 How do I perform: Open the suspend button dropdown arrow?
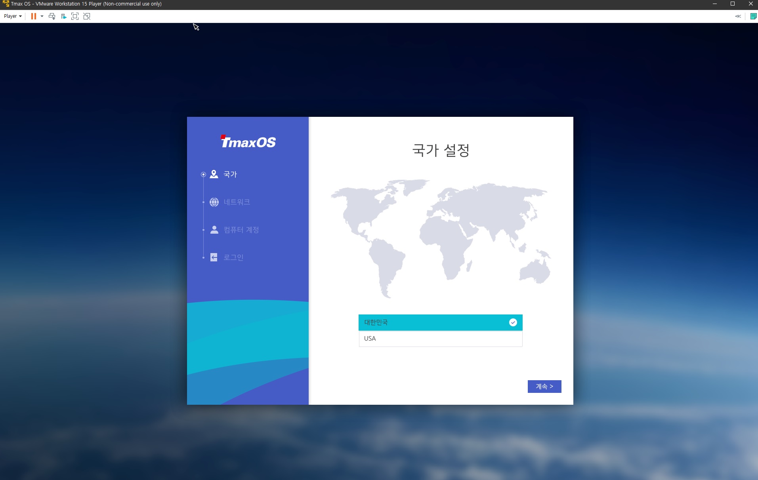pos(42,16)
